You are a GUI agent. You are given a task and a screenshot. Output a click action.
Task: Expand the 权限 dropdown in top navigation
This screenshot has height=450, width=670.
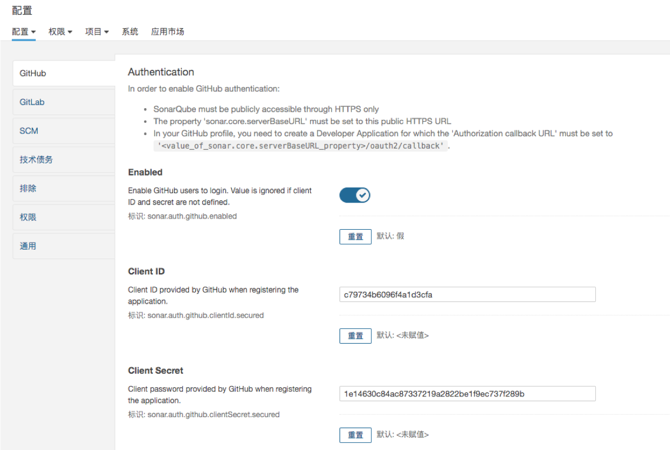click(x=60, y=32)
